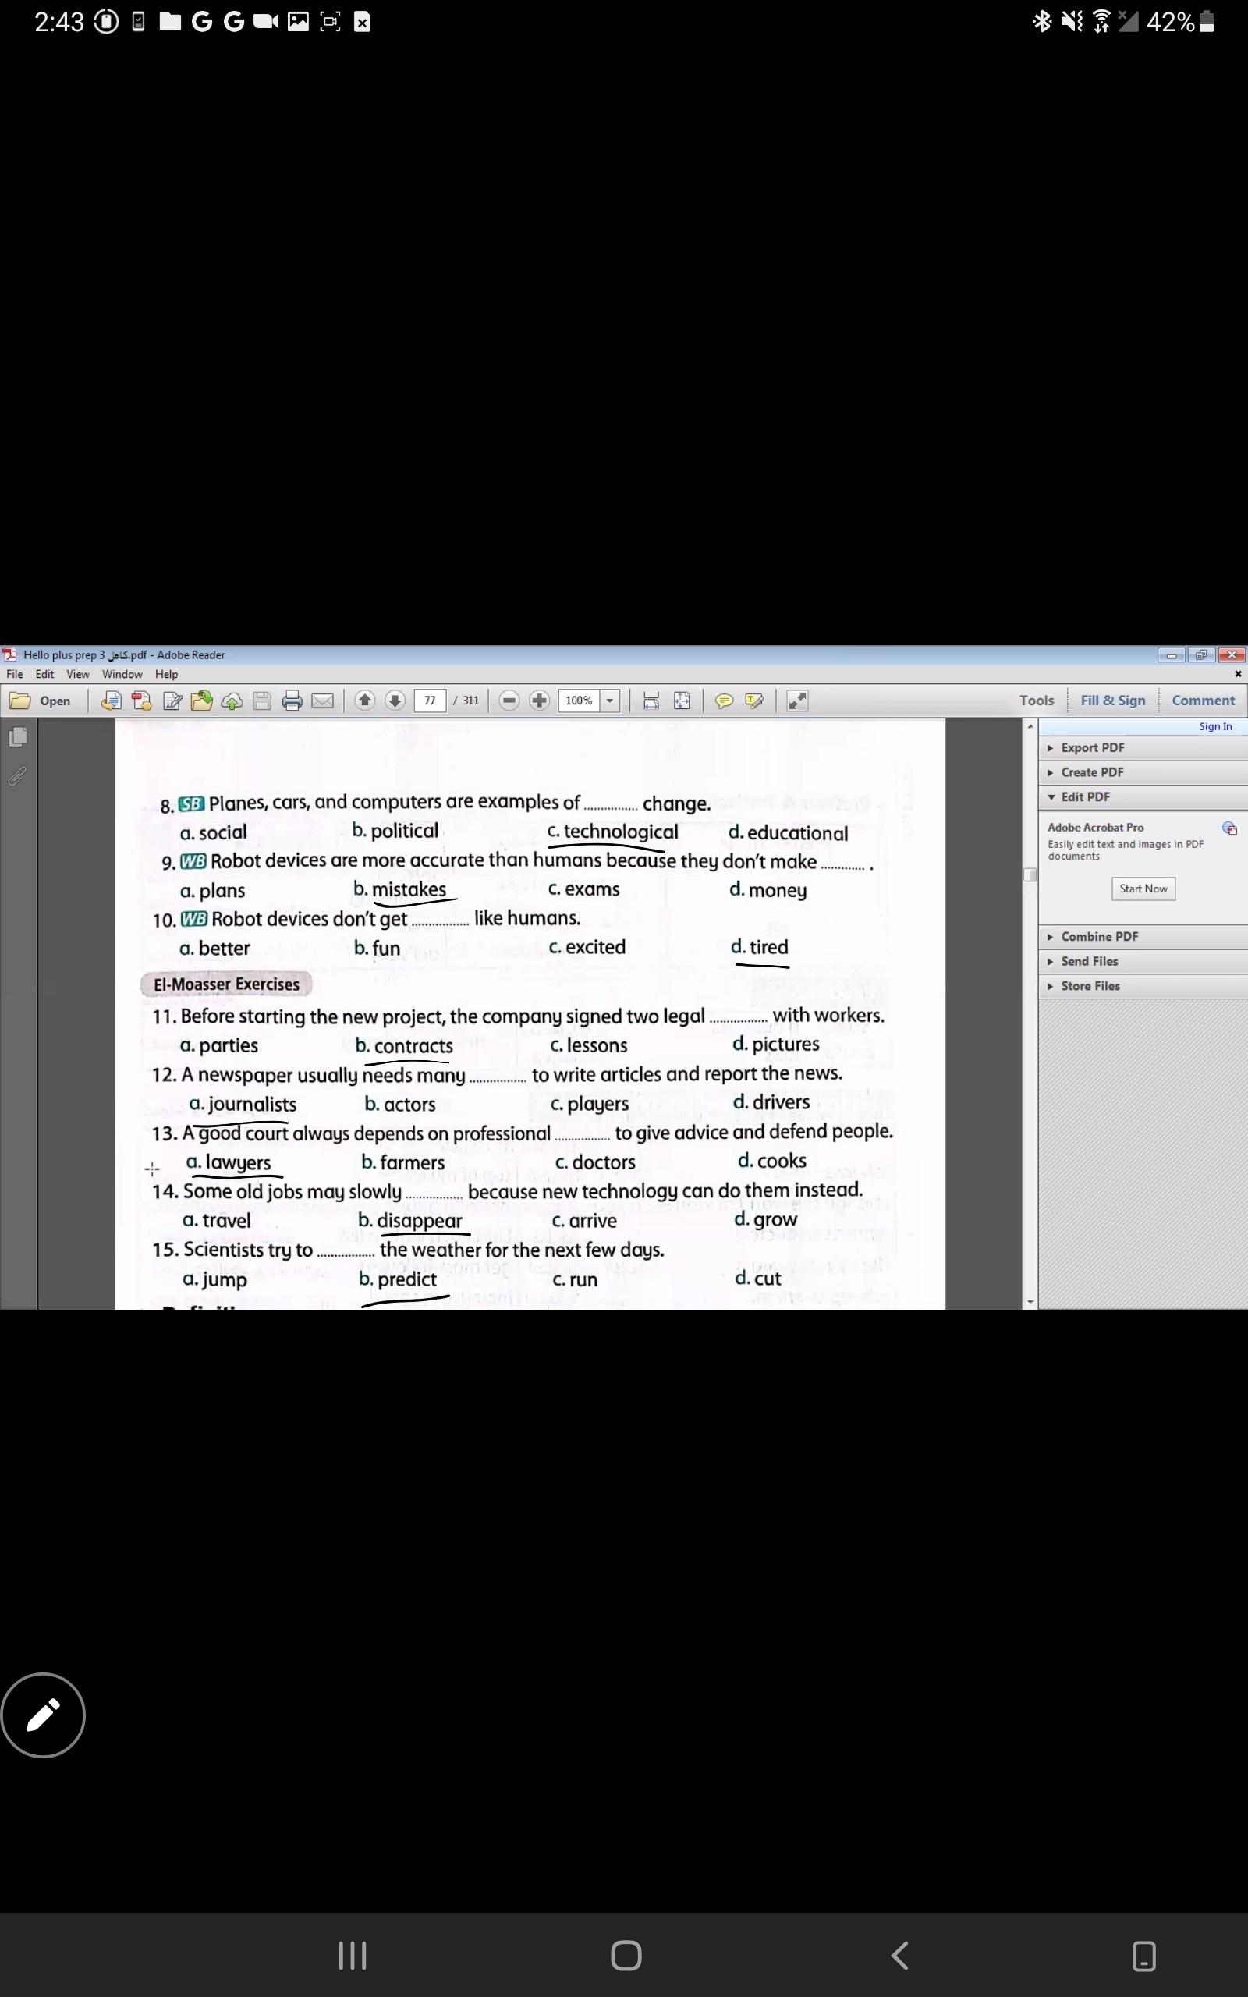Switch to the Fill & Sign pane
Screen dimensions: 1248x1997
pos(1112,701)
